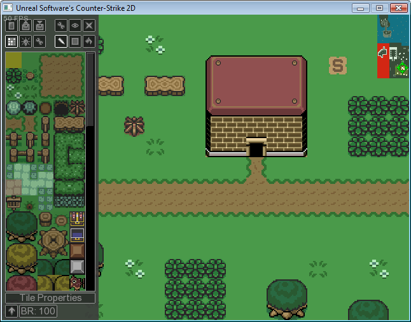The height and width of the screenshot is (322, 411).
Task: Select the red tree tile in palette
Action: [22, 283]
